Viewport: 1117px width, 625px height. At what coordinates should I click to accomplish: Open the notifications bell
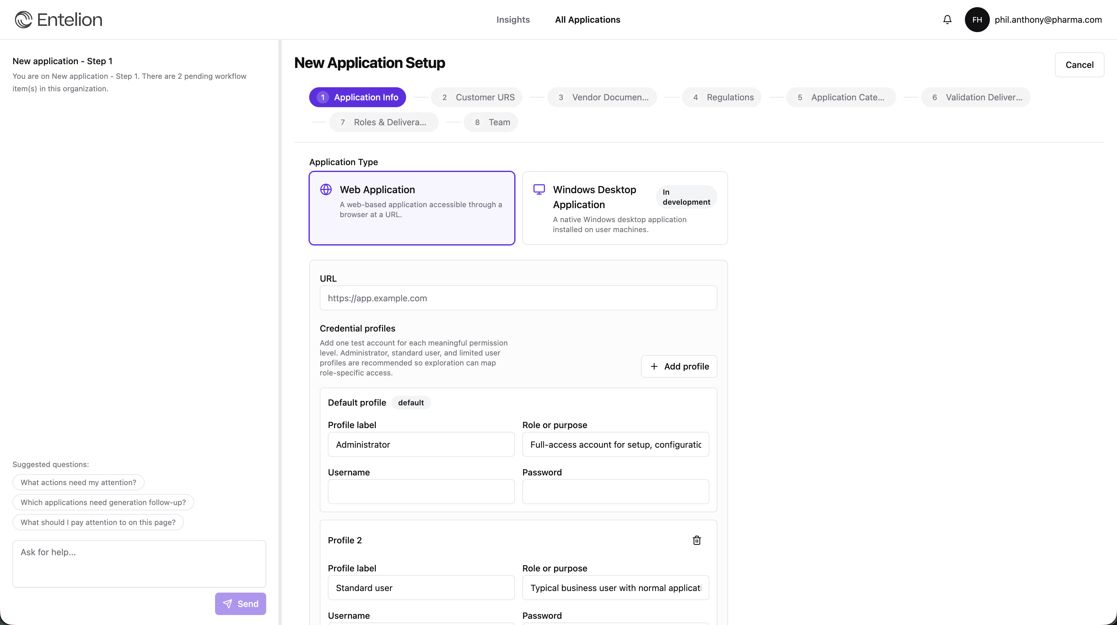pos(947,20)
